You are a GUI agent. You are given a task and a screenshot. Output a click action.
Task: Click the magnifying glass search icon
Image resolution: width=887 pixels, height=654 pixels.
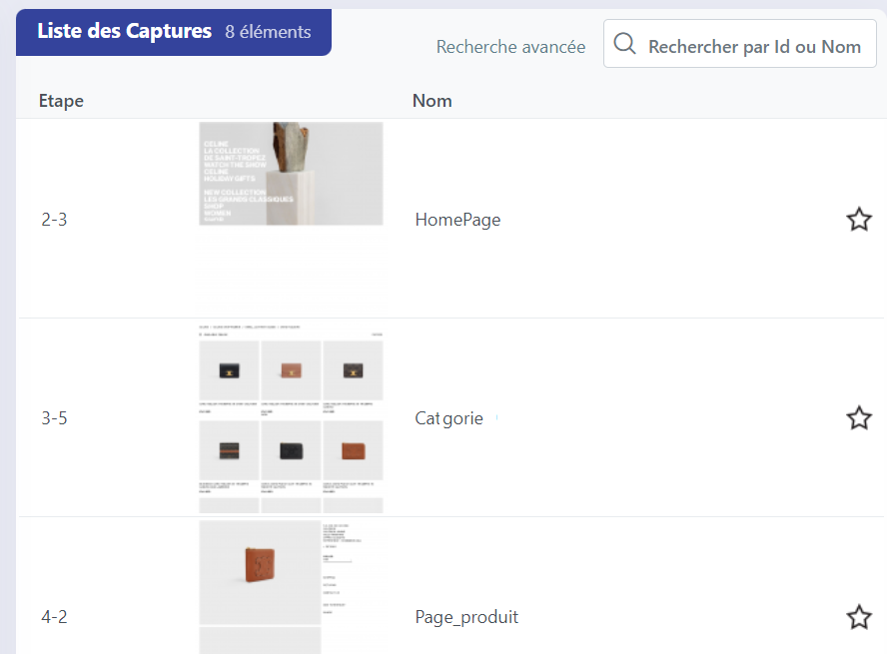(624, 44)
